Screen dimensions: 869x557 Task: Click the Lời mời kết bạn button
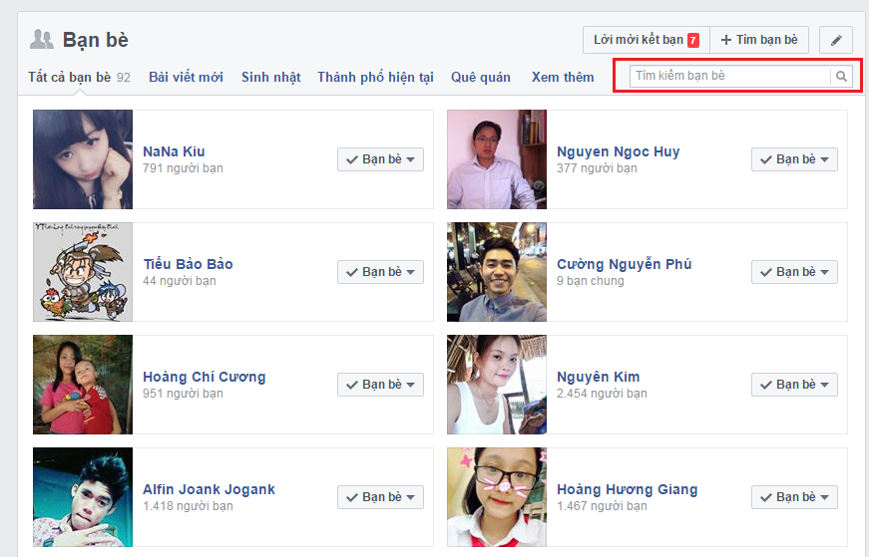pos(646,40)
